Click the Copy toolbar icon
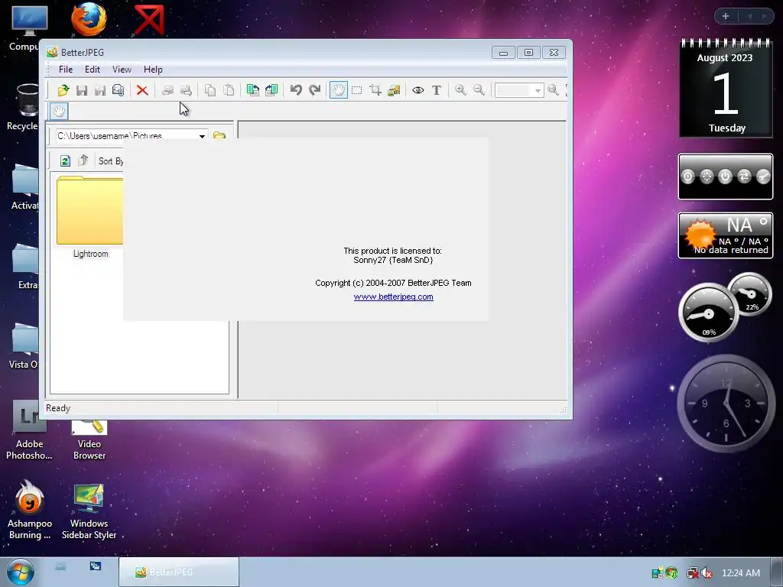This screenshot has width=783, height=587. point(210,90)
